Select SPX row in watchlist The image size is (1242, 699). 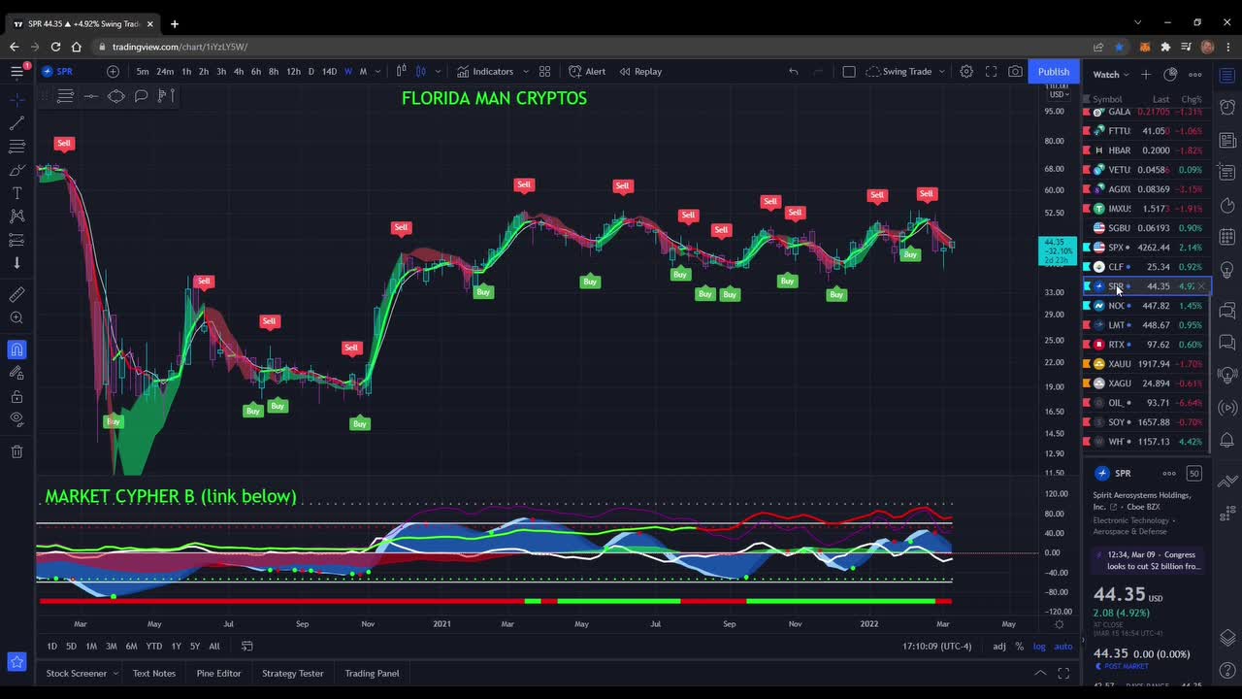click(x=1146, y=248)
